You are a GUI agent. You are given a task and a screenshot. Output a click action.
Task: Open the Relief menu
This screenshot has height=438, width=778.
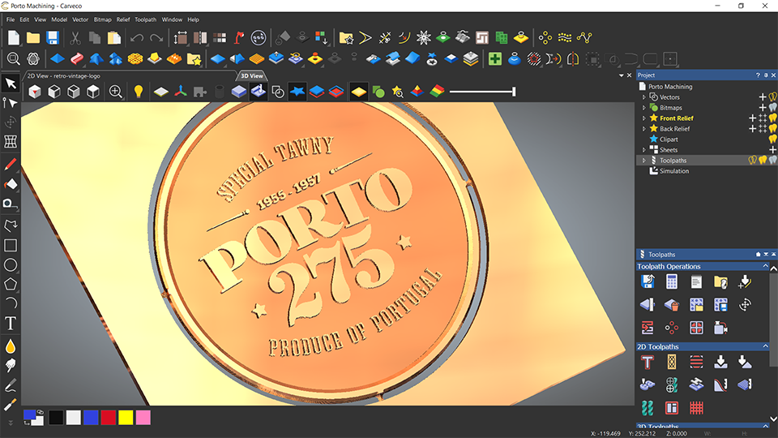[x=123, y=19]
